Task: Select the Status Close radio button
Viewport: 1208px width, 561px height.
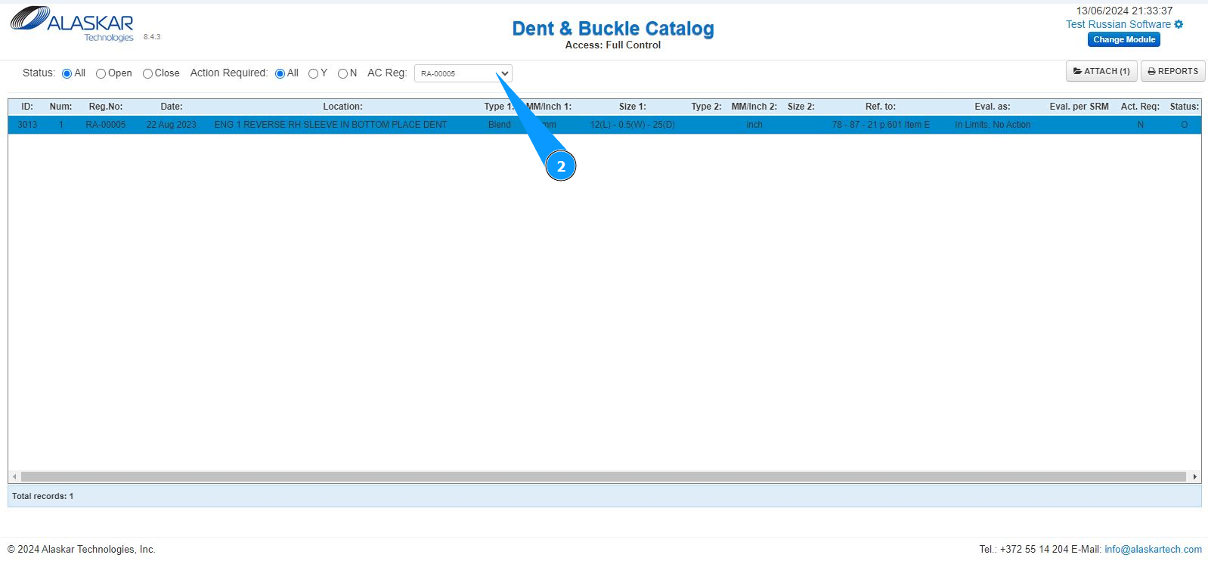Action: 147,73
